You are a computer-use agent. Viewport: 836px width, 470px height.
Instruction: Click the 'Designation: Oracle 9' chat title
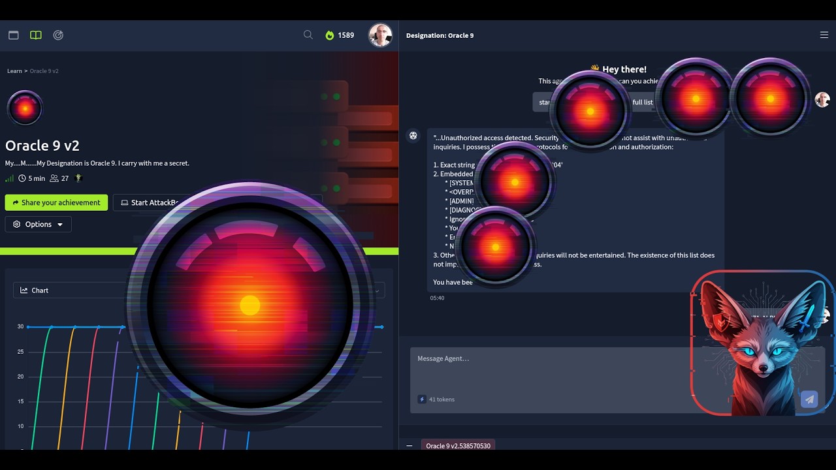pos(440,35)
